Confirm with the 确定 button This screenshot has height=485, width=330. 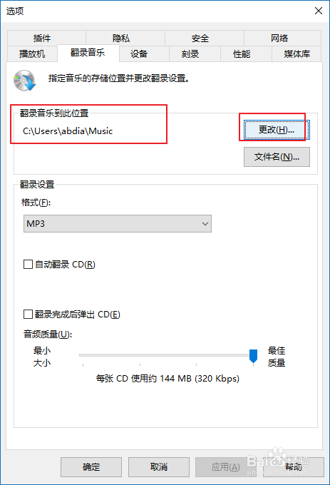(91, 467)
